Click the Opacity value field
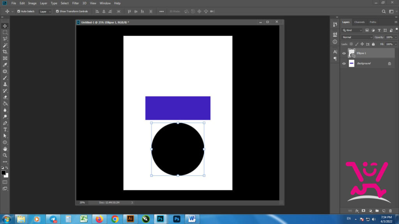This screenshot has height=224, width=399. coord(389,37)
